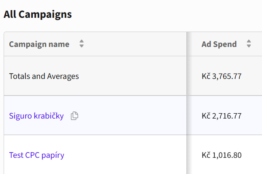Screen dimensions: 262x174
Task: Click the All Campaigns heading
Action: (x=38, y=14)
